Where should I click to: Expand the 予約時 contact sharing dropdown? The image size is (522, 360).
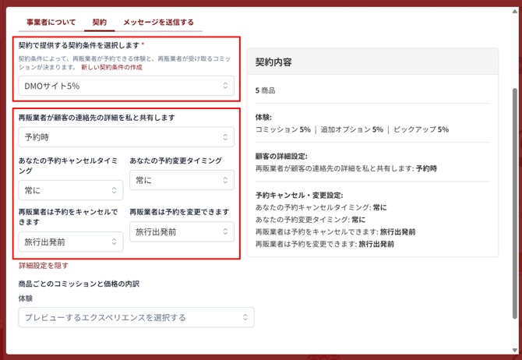[x=125, y=137]
